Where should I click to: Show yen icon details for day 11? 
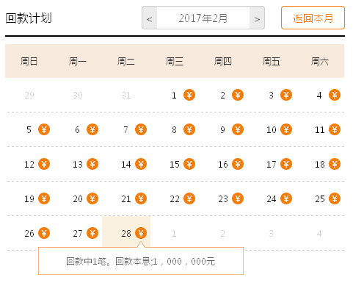pos(335,129)
